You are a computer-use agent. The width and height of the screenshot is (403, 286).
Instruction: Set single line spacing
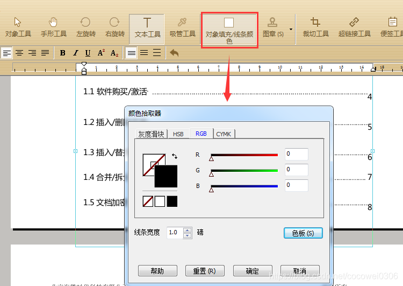131,53
